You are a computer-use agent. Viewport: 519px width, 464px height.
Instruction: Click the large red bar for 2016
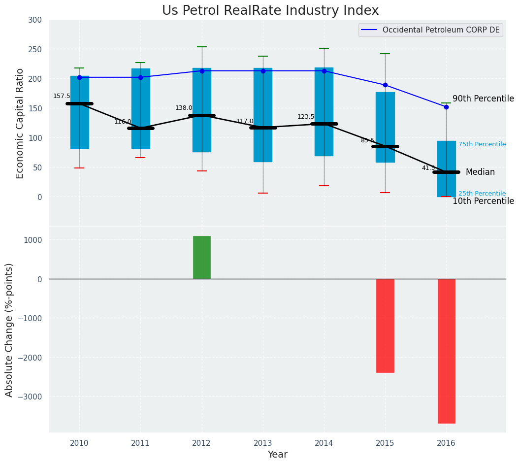pyautogui.click(x=446, y=351)
